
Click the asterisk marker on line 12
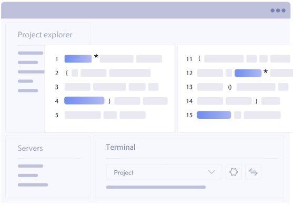click(265, 71)
